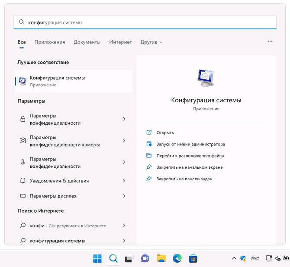Open 'Параметры конфиденциальности камеры' result

74,141
